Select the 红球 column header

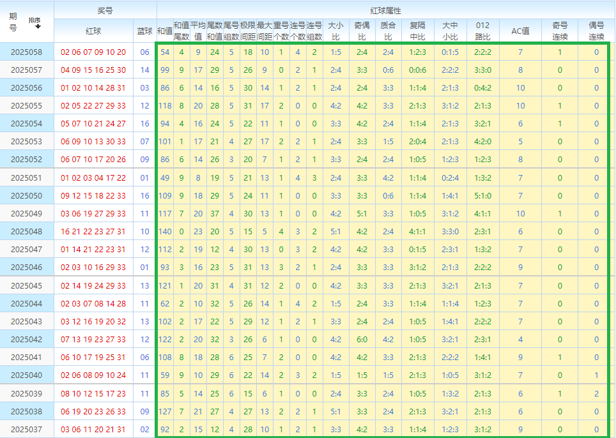point(93,31)
